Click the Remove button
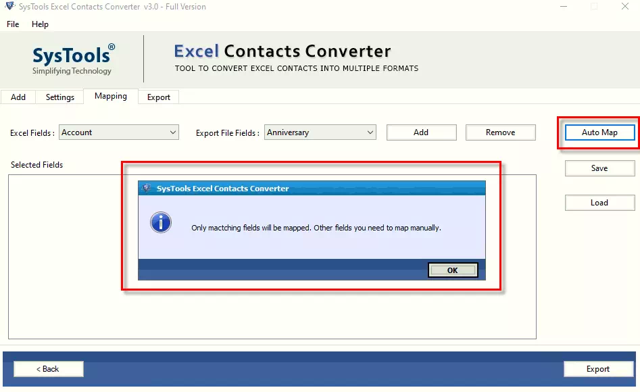Screen dimensions: 640x392 click(x=500, y=132)
